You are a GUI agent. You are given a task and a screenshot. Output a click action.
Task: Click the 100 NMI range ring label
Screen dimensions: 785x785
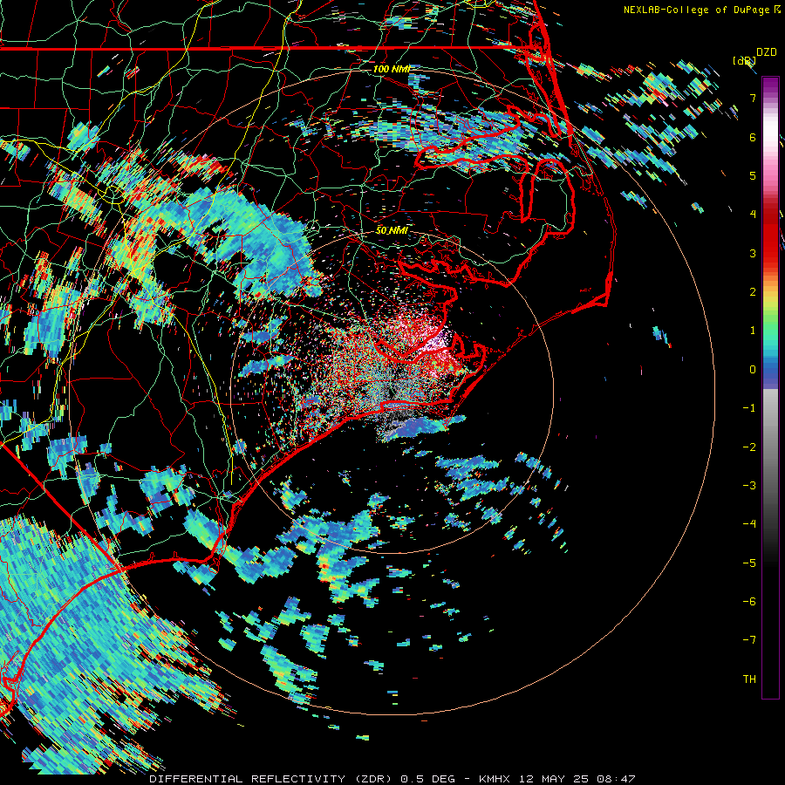pyautogui.click(x=392, y=69)
